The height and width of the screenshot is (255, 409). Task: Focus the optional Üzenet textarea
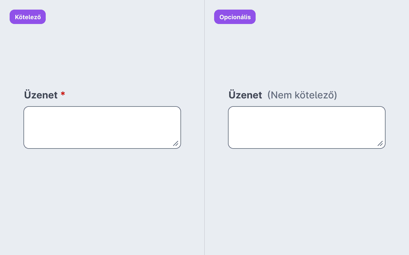pos(307,127)
